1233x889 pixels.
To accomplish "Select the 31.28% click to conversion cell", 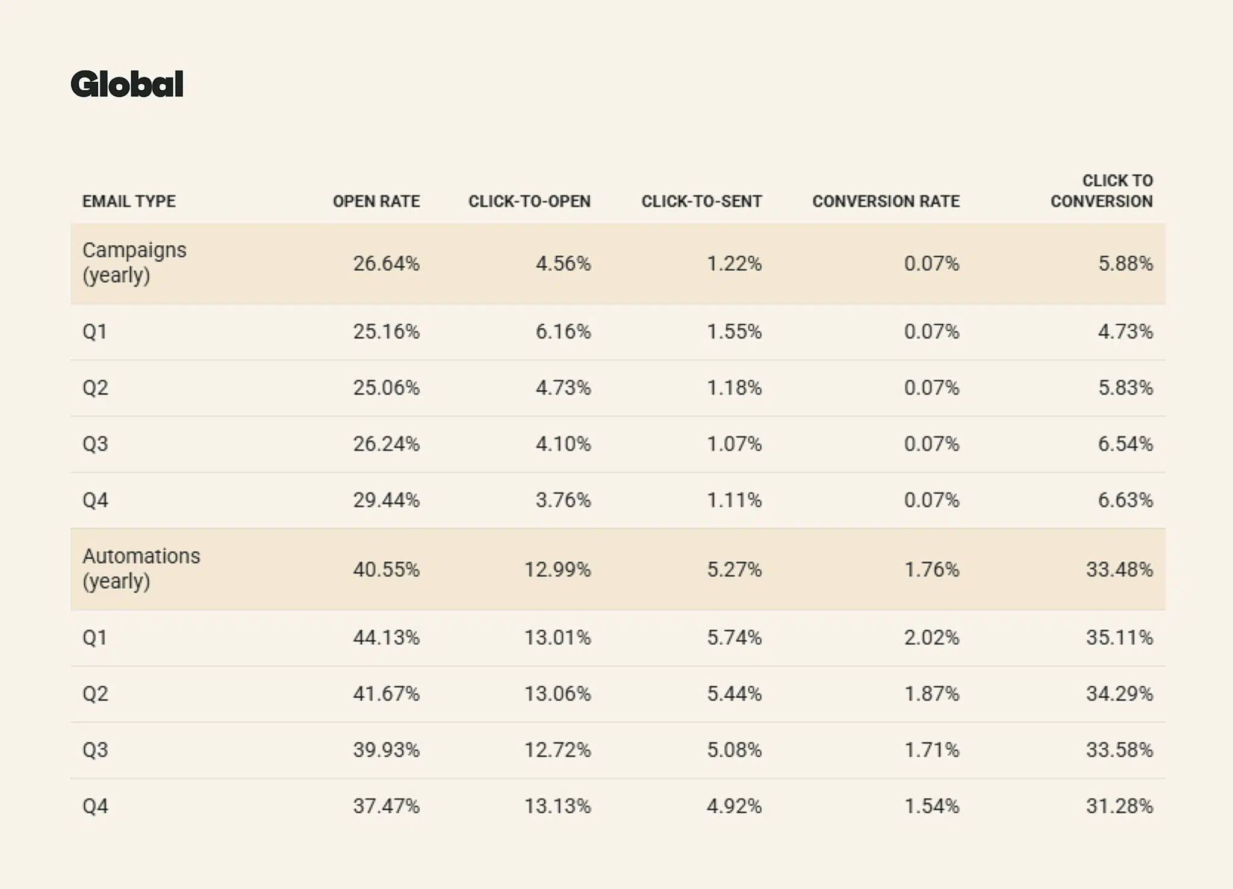I will (1119, 806).
